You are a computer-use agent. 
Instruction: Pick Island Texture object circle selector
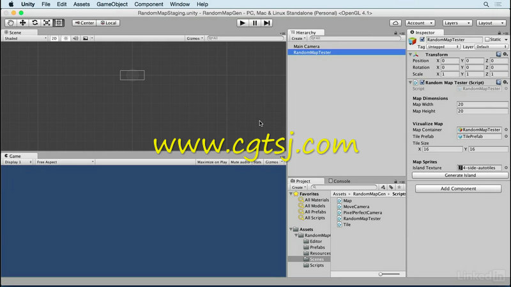click(506, 168)
